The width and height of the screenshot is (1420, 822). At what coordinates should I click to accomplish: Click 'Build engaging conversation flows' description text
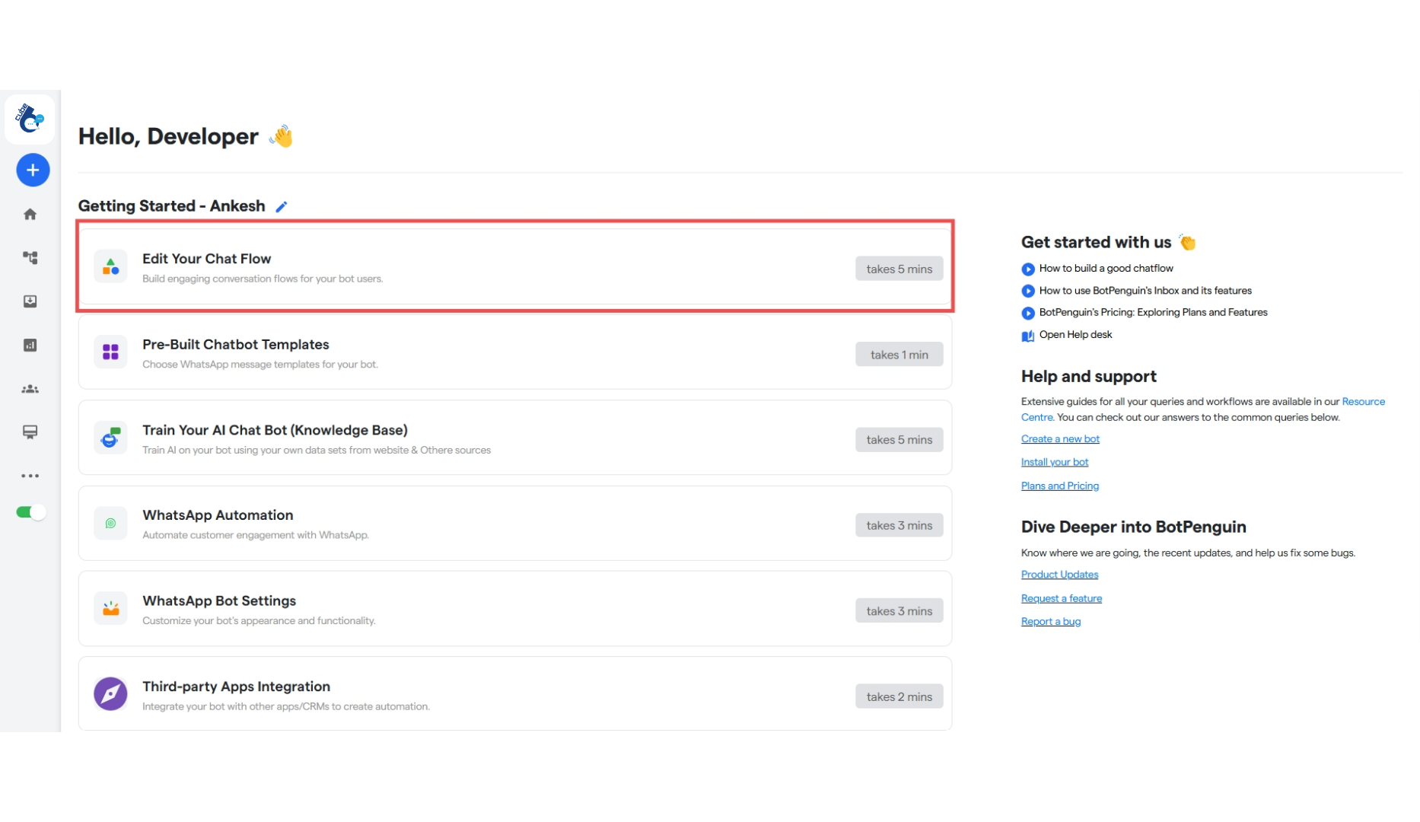[263, 279]
